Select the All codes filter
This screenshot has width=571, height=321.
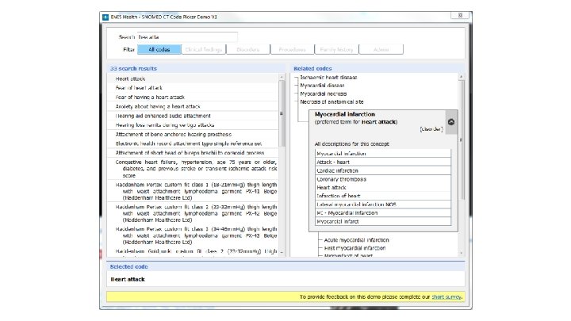click(159, 49)
